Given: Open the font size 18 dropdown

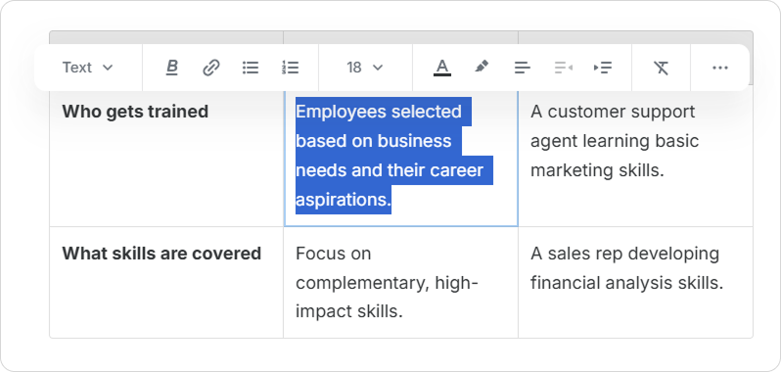Looking at the screenshot, I should pyautogui.click(x=365, y=68).
